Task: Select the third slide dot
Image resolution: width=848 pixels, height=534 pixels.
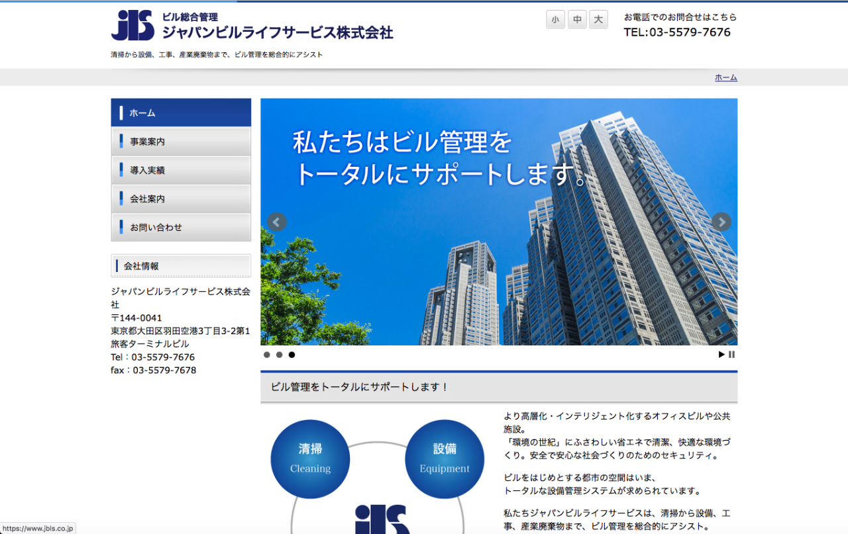Action: (x=291, y=355)
